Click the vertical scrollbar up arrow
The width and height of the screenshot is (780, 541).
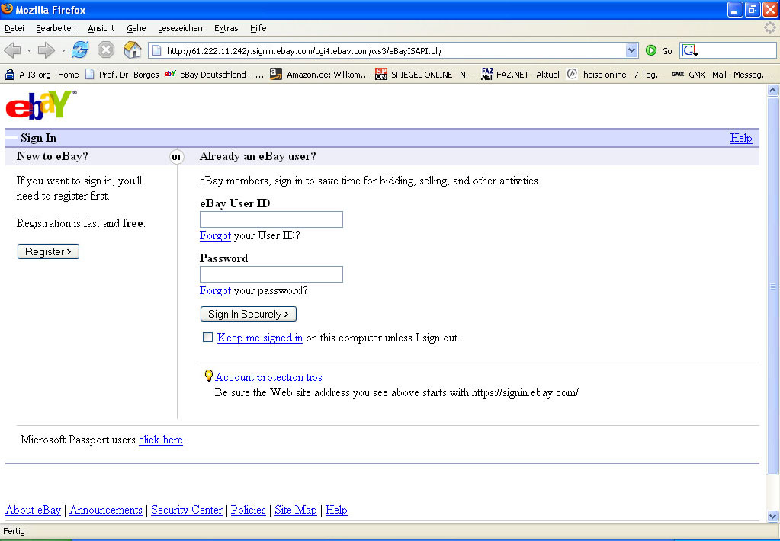(x=772, y=90)
